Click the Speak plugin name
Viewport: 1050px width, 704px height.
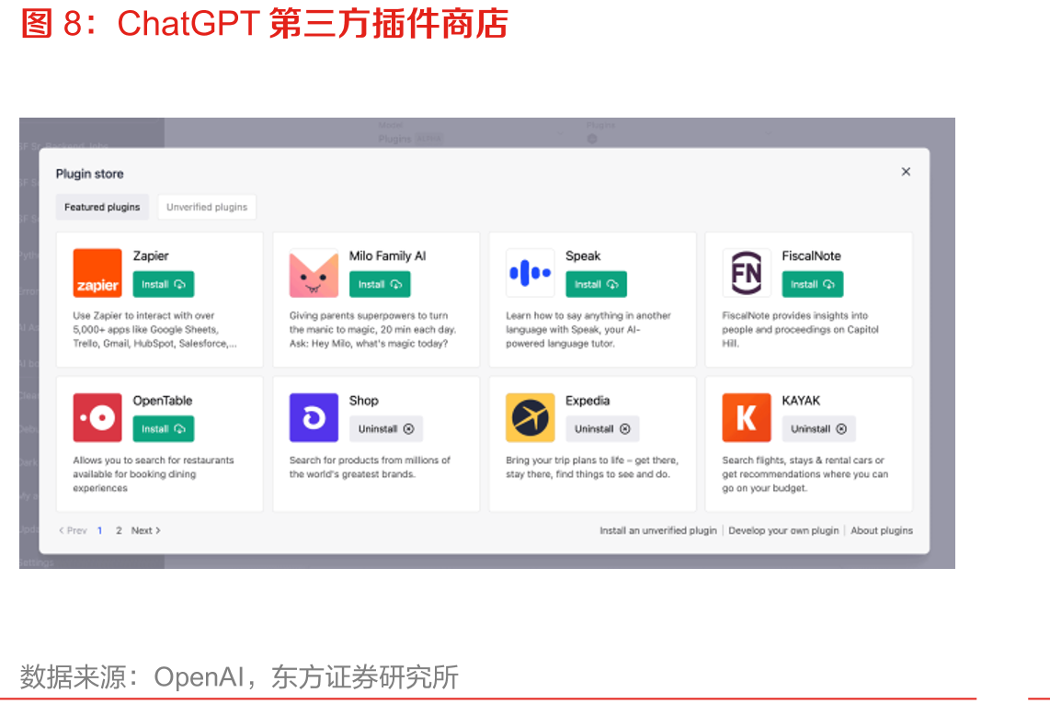tap(583, 256)
